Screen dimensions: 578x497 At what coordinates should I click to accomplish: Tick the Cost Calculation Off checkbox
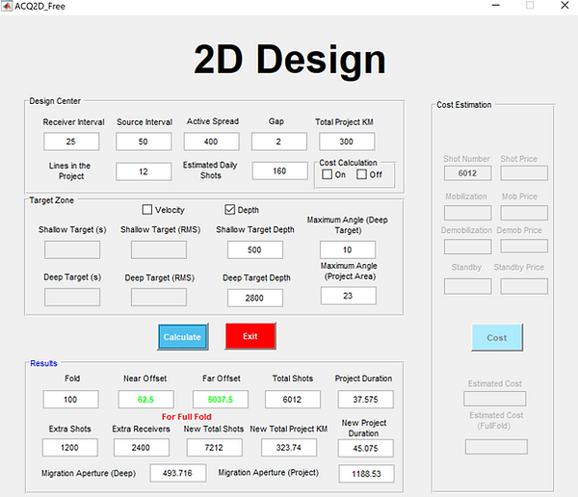tap(361, 174)
